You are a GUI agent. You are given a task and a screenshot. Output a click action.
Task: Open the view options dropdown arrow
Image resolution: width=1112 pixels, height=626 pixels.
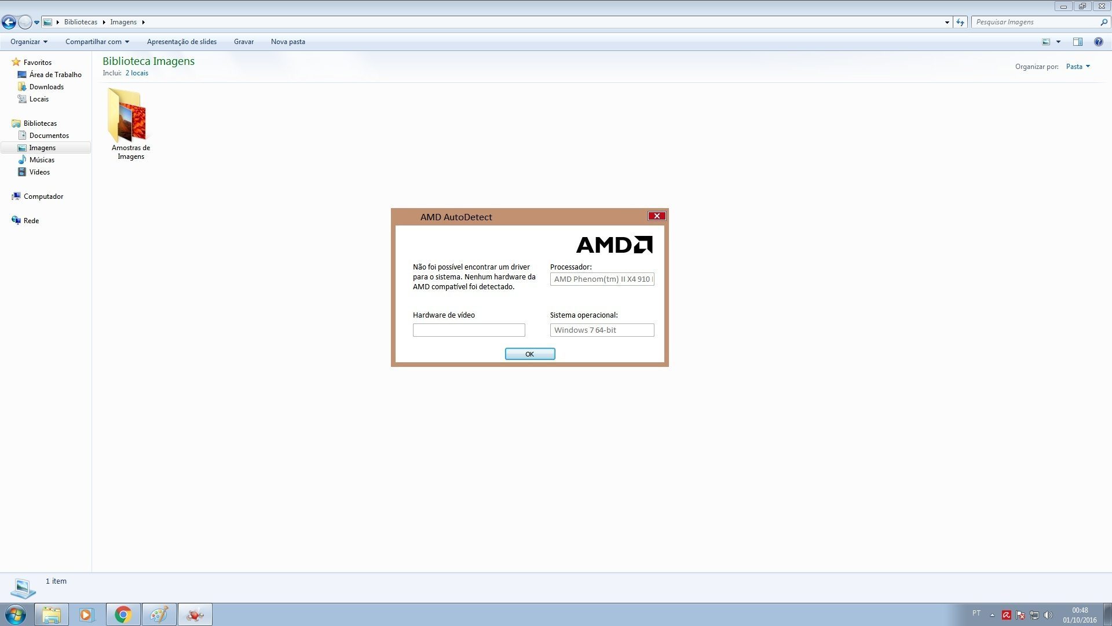tap(1058, 42)
